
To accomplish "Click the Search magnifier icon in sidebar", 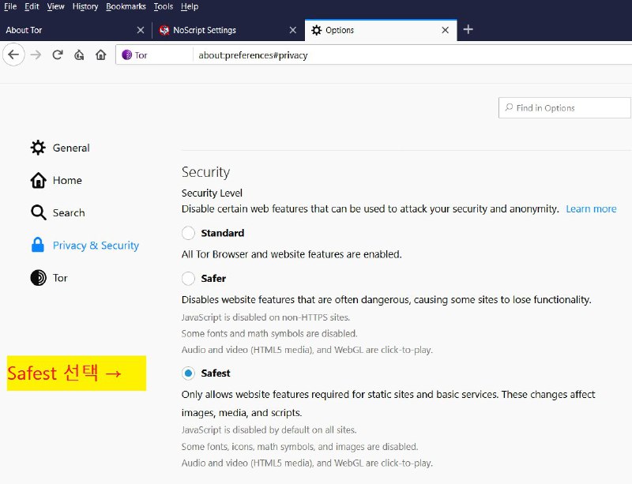I will click(38, 212).
